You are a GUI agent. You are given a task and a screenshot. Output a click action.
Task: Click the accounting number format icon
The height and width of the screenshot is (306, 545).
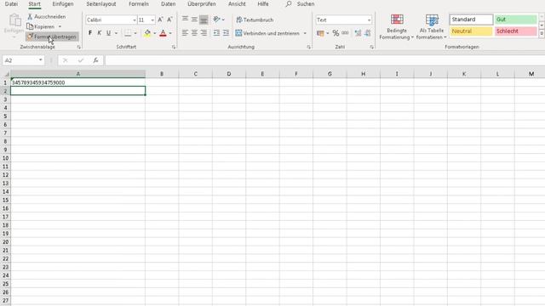coord(320,33)
